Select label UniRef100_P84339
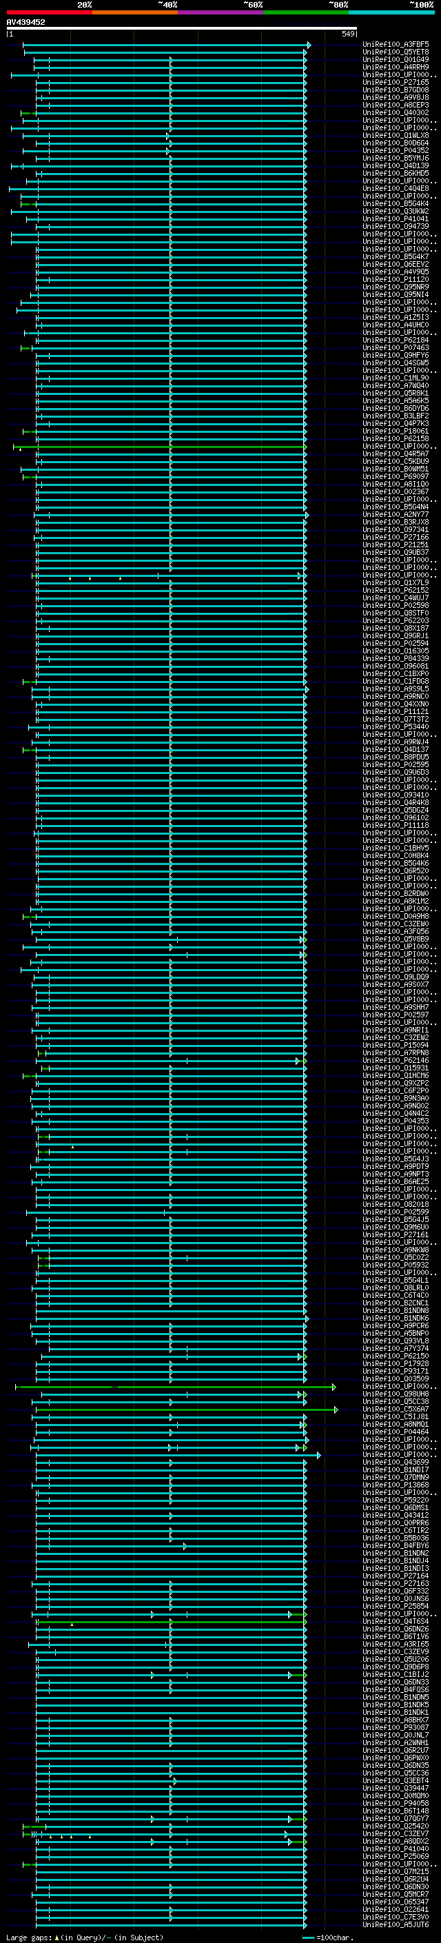The height and width of the screenshot is (1943, 441). 396,659
